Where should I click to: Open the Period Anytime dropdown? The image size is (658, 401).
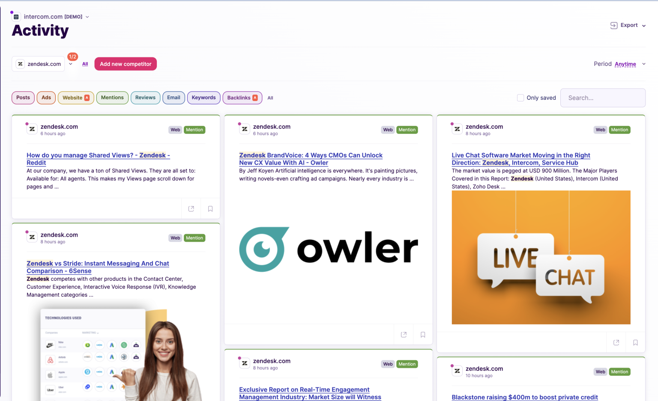click(x=625, y=64)
